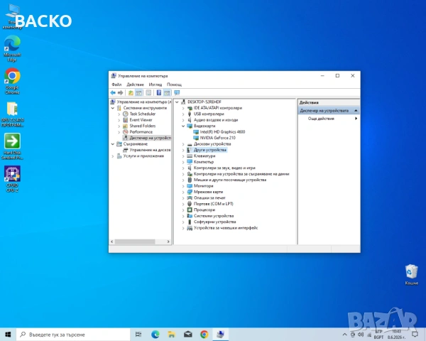Open the GPU-Z ПРОГРАМ folder on the desktop
Image resolution: width=426 pixels, height=341 pixels.
coord(12,114)
